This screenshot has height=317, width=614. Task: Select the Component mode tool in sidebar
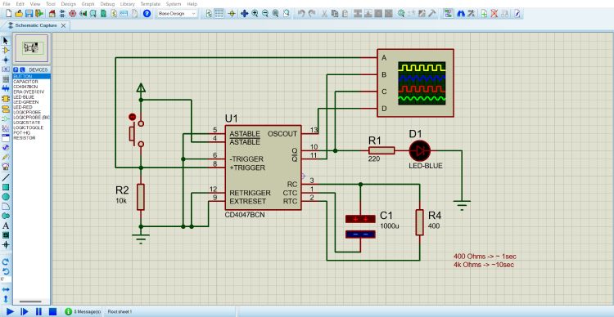click(6, 50)
